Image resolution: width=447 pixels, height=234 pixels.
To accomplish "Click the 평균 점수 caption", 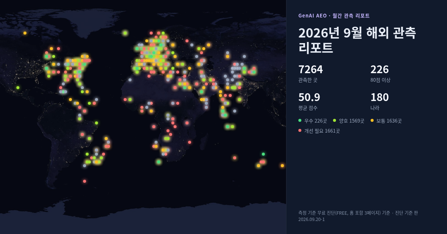I will point(308,108).
